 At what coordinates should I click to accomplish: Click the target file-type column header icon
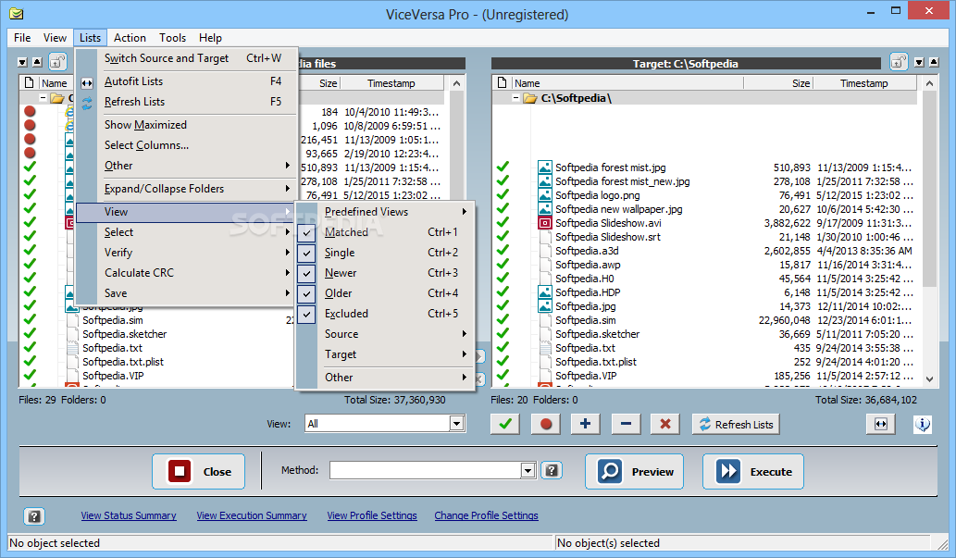click(x=502, y=83)
